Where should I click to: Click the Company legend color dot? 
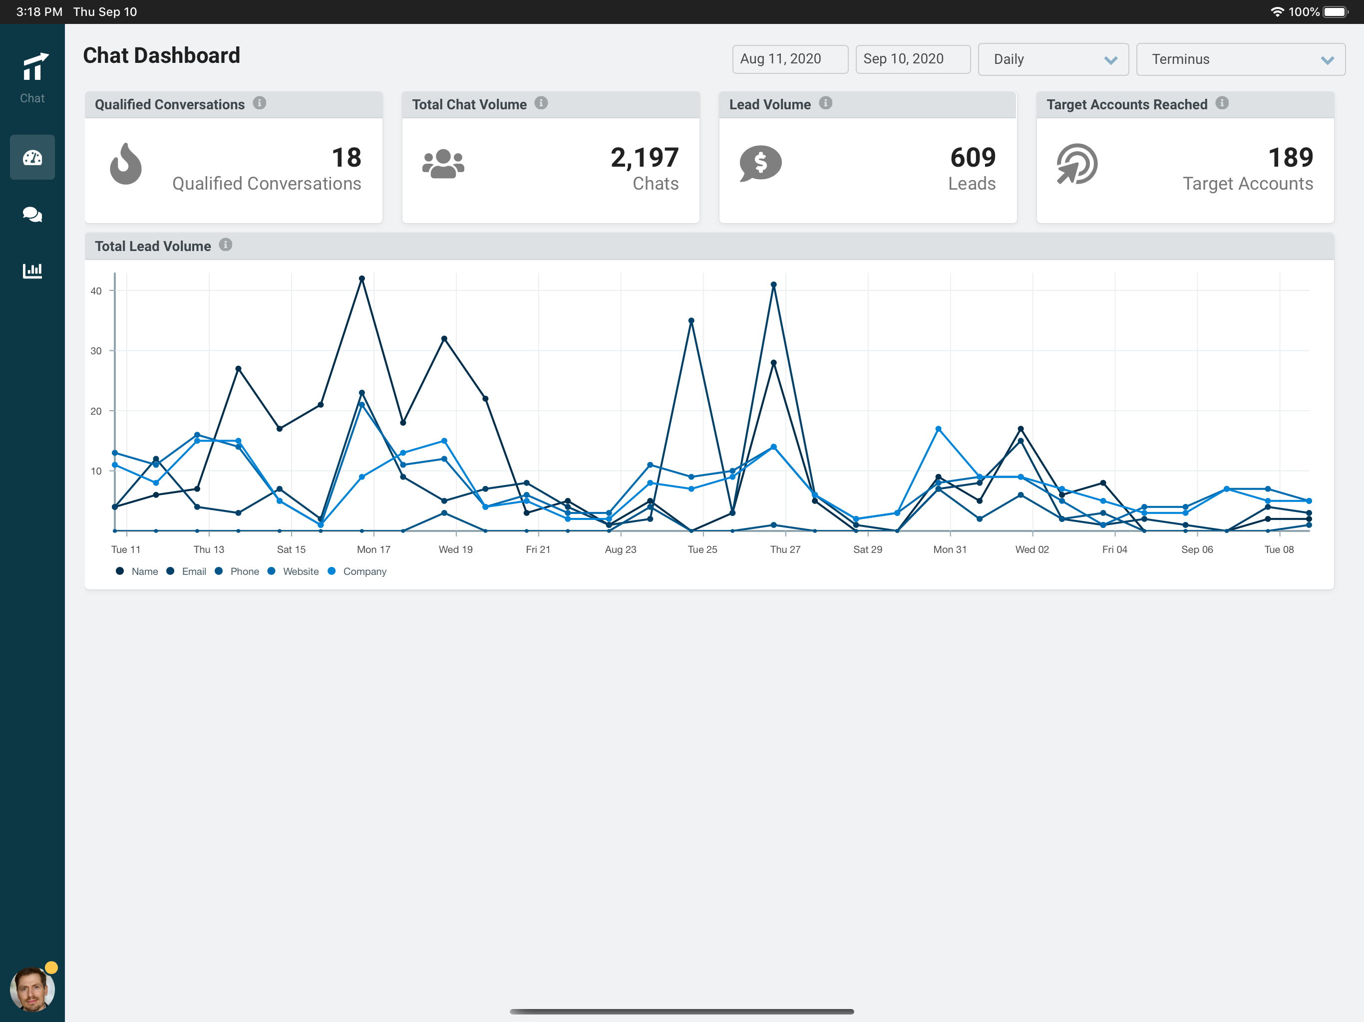332,571
